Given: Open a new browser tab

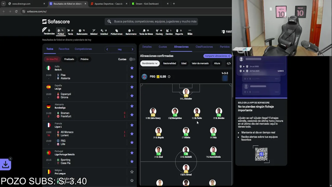Looking at the screenshot, I should click(x=174, y=4).
